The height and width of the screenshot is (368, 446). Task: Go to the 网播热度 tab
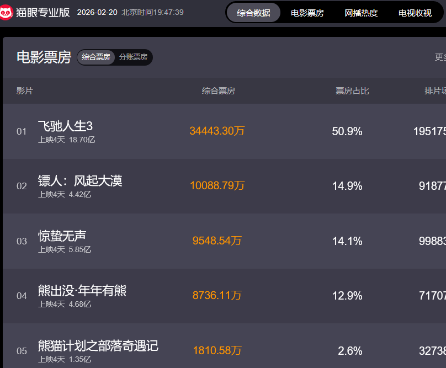pyautogui.click(x=361, y=13)
